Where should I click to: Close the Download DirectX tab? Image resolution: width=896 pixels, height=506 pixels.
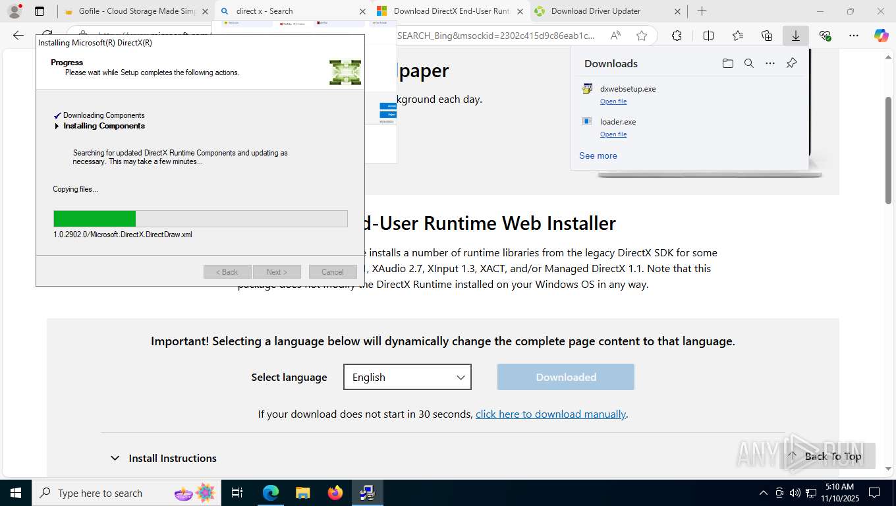pos(520,11)
